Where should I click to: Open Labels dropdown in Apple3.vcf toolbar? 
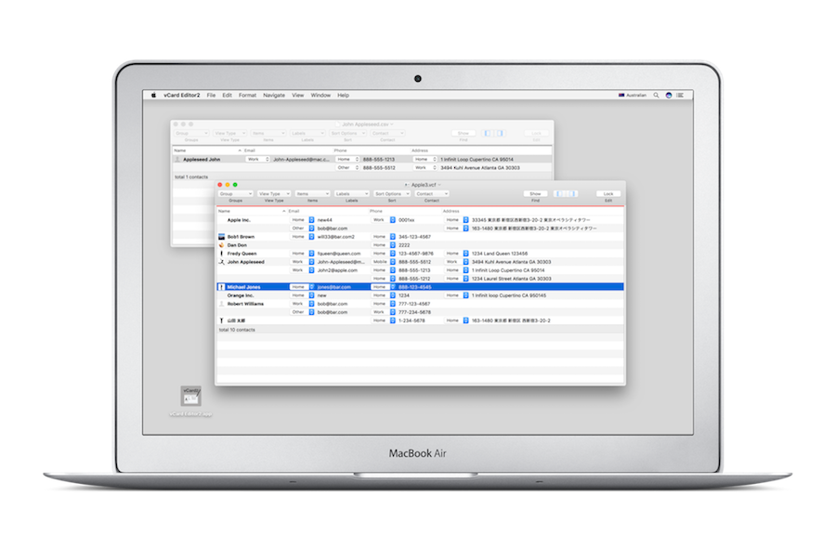[x=352, y=194]
